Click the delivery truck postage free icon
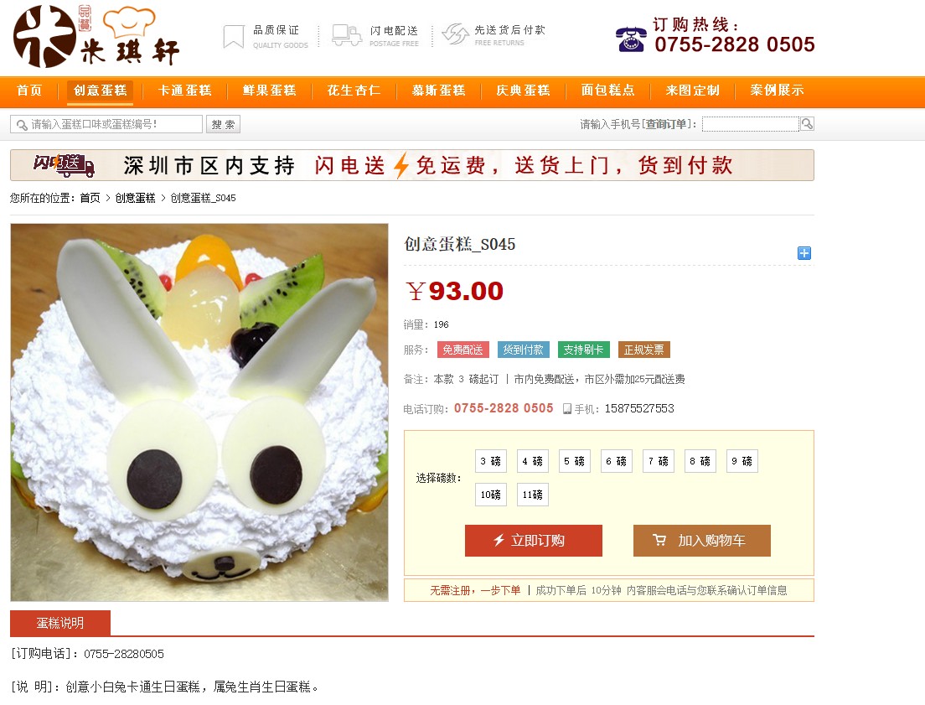The height and width of the screenshot is (705, 925). (346, 35)
